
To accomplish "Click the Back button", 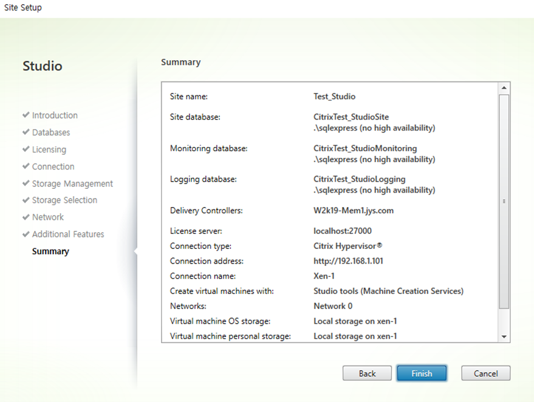I will point(367,373).
